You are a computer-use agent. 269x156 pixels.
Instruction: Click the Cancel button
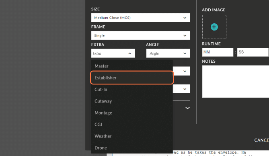261,140
